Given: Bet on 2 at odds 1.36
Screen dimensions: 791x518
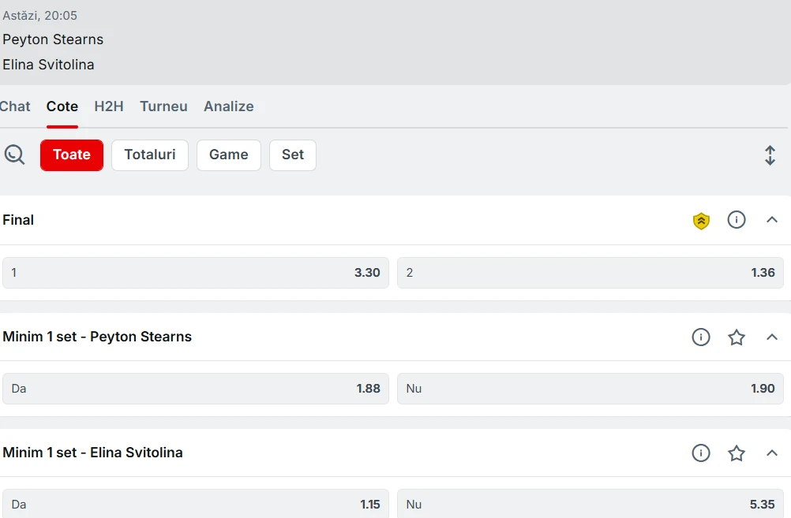Looking at the screenshot, I should 590,273.
